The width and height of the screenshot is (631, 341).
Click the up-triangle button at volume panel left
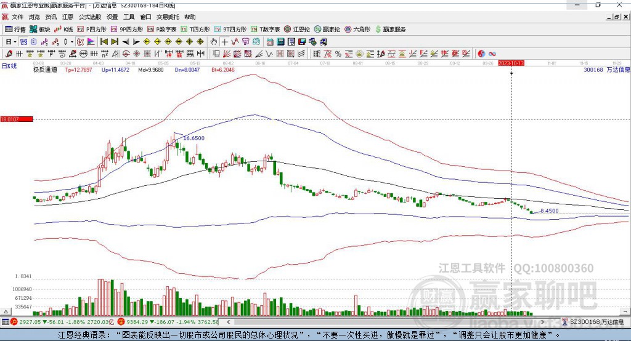click(6, 311)
